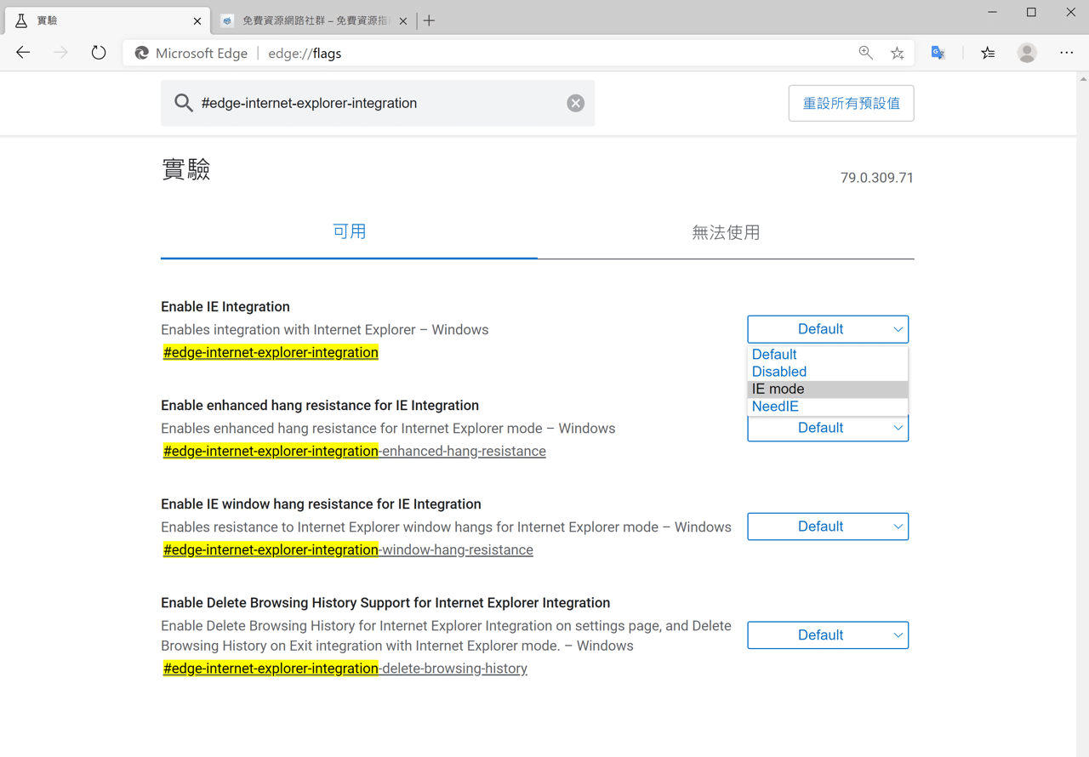Close the 免費資源網路社群 tab
Image resolution: width=1089 pixels, height=757 pixels.
pyautogui.click(x=403, y=20)
